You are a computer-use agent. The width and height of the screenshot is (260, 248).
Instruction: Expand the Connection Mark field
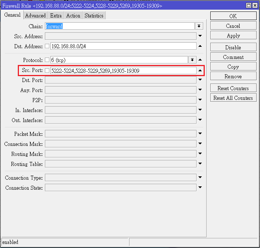coord(200,143)
